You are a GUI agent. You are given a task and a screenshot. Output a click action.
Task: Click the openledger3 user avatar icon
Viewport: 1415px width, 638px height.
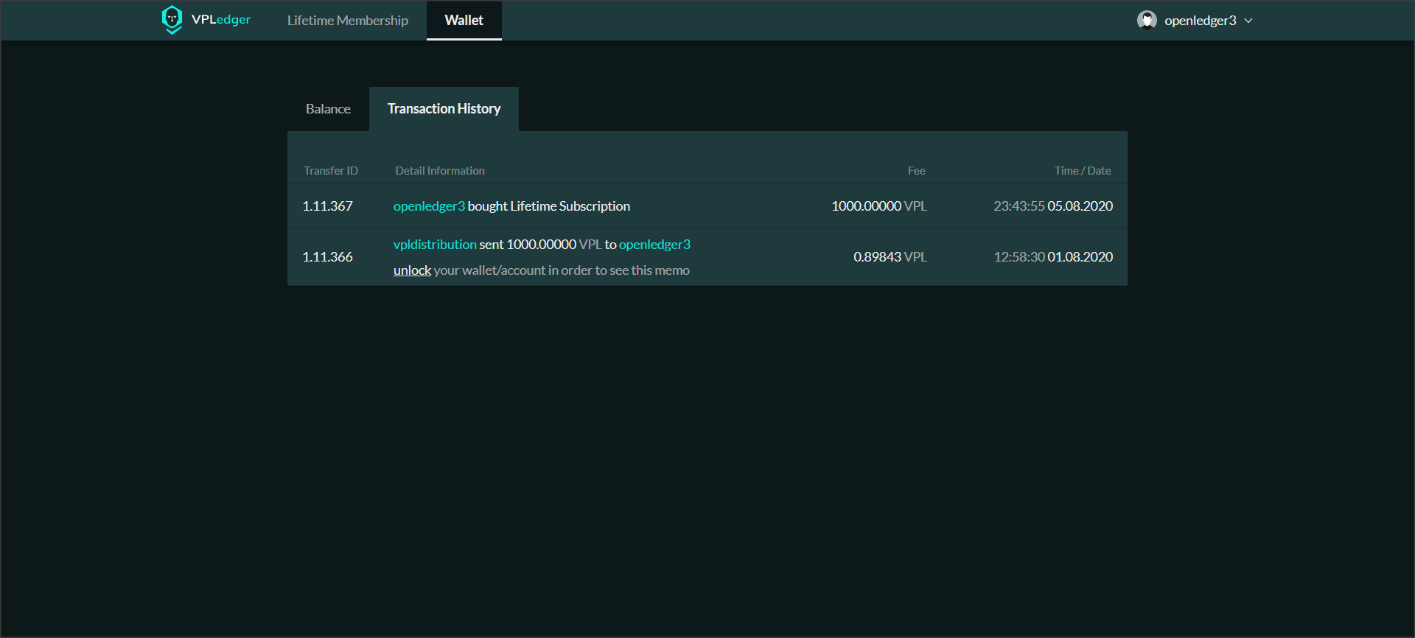click(1147, 20)
